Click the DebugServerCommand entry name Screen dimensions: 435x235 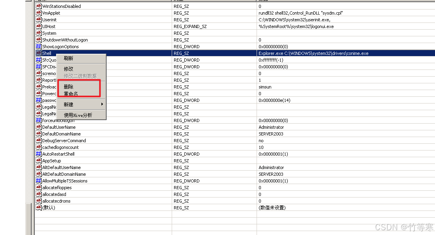tap(64, 141)
